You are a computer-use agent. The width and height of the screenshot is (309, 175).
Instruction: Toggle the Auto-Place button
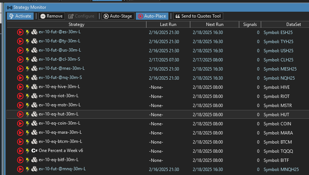tap(152, 16)
